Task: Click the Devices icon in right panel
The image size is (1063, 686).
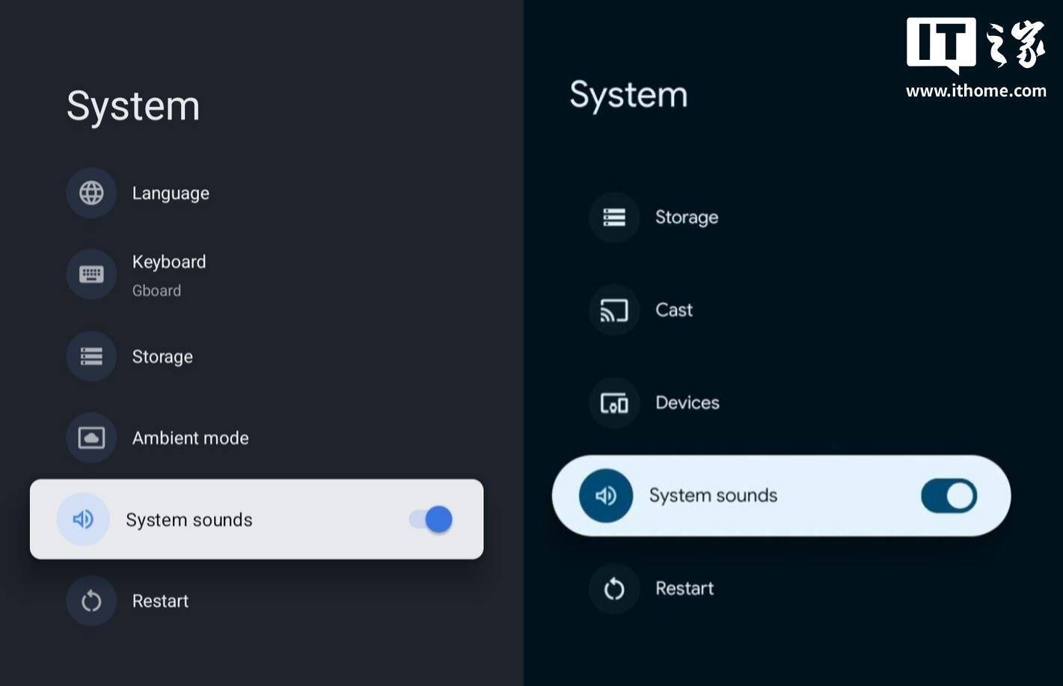Action: click(x=614, y=402)
